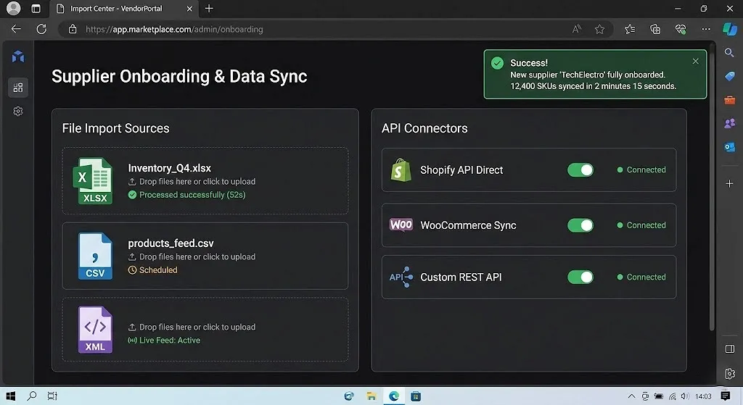The image size is (743, 405).
Task: Disable the WooCommerce Sync toggle
Action: pos(580,225)
